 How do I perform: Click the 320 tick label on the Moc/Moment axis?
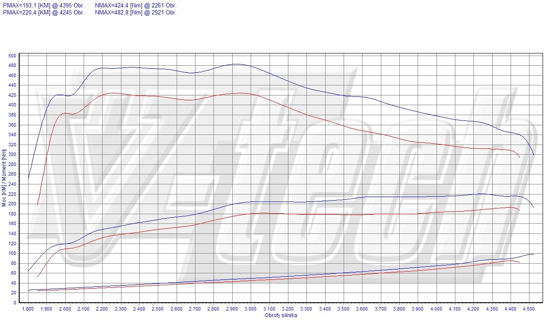pos(12,145)
